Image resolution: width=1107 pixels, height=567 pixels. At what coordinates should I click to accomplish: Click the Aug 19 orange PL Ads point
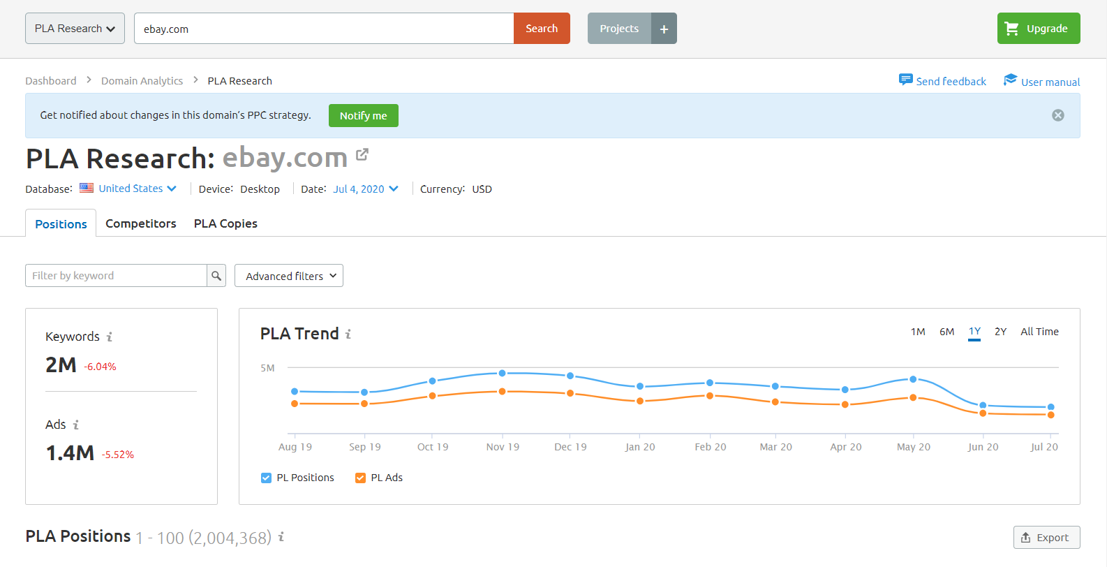tap(295, 404)
